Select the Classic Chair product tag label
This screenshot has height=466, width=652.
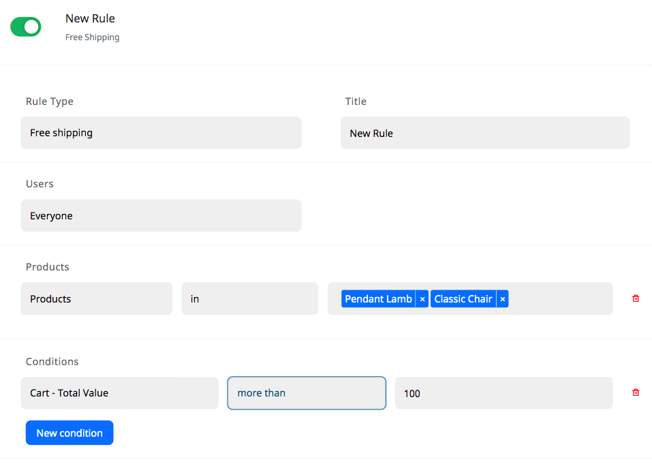463,299
